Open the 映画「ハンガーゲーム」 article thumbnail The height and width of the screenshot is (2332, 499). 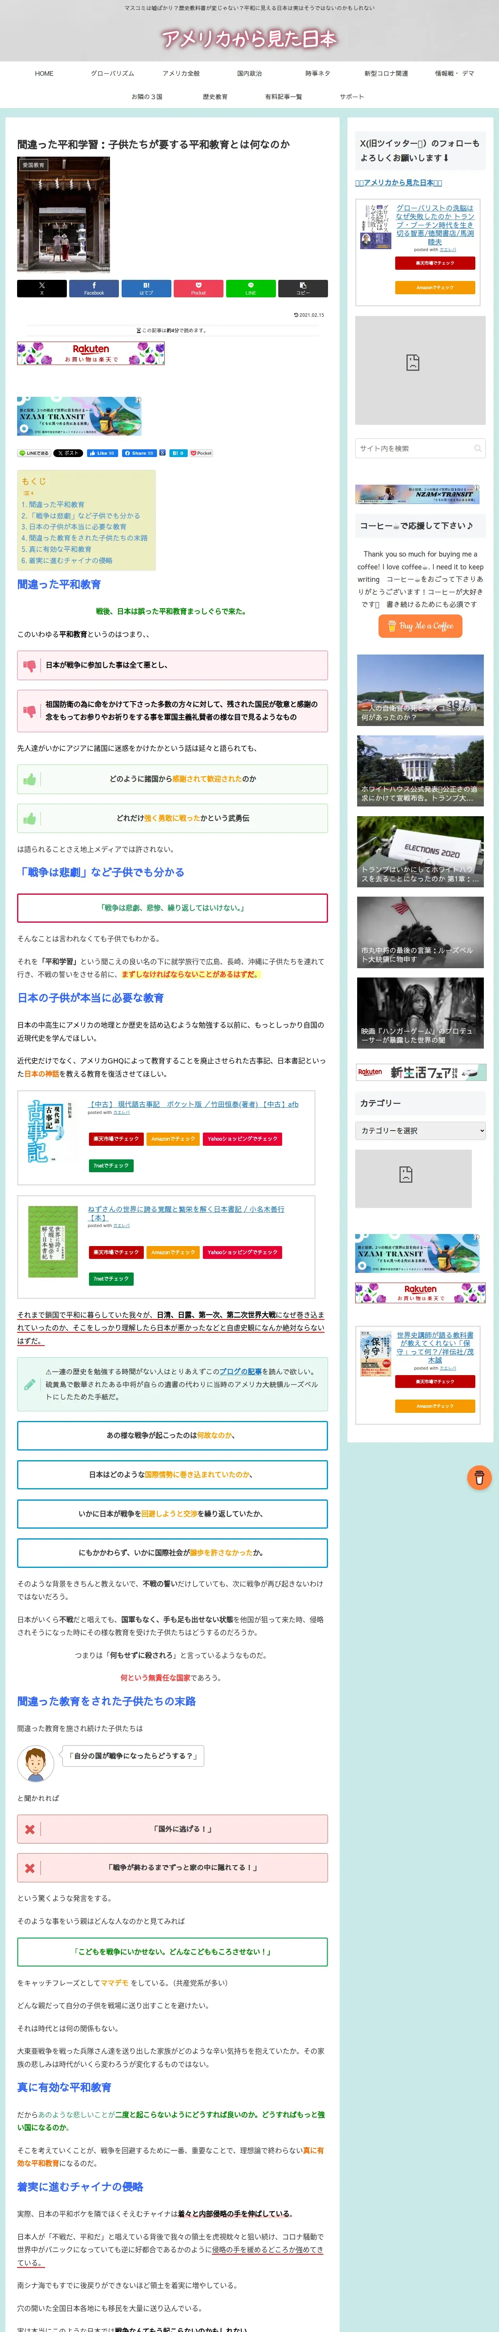point(420,1012)
